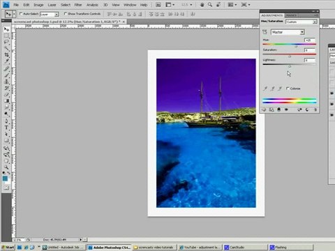Select the Brush tool
Image resolution: width=335 pixels, height=251 pixels.
[x=6, y=75]
